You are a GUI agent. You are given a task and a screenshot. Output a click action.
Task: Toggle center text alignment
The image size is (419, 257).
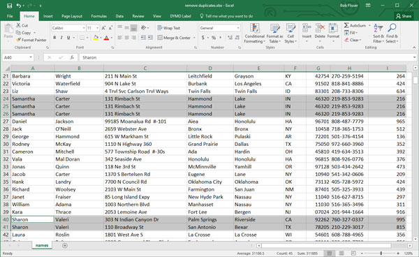pyautogui.click(x=127, y=38)
